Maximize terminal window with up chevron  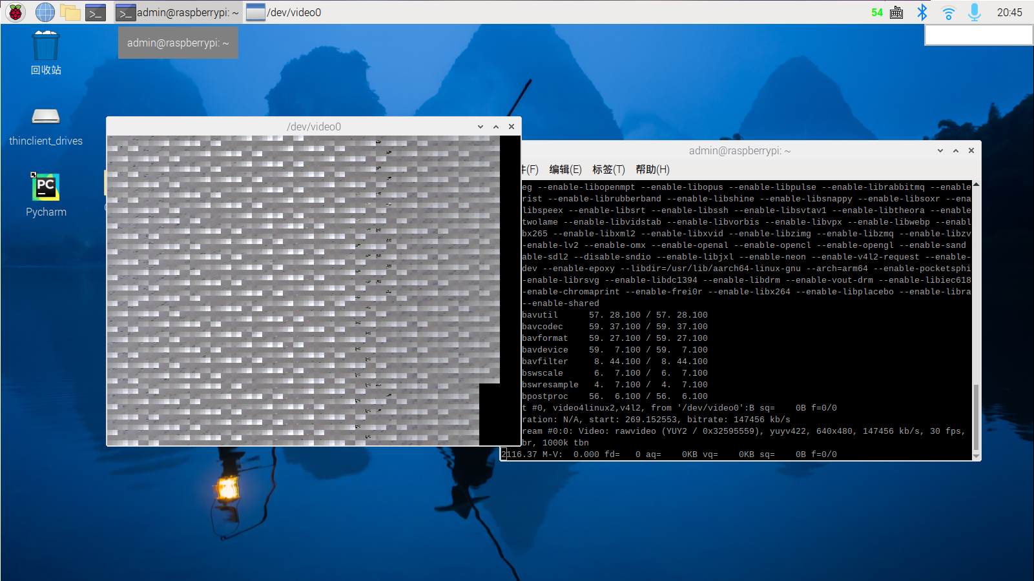956,150
